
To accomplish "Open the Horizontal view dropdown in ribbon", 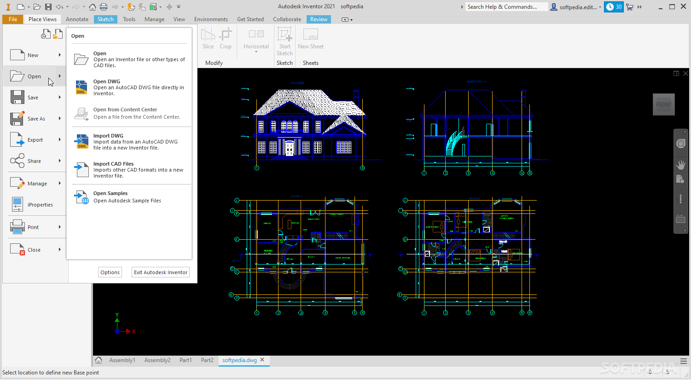I will tap(256, 52).
